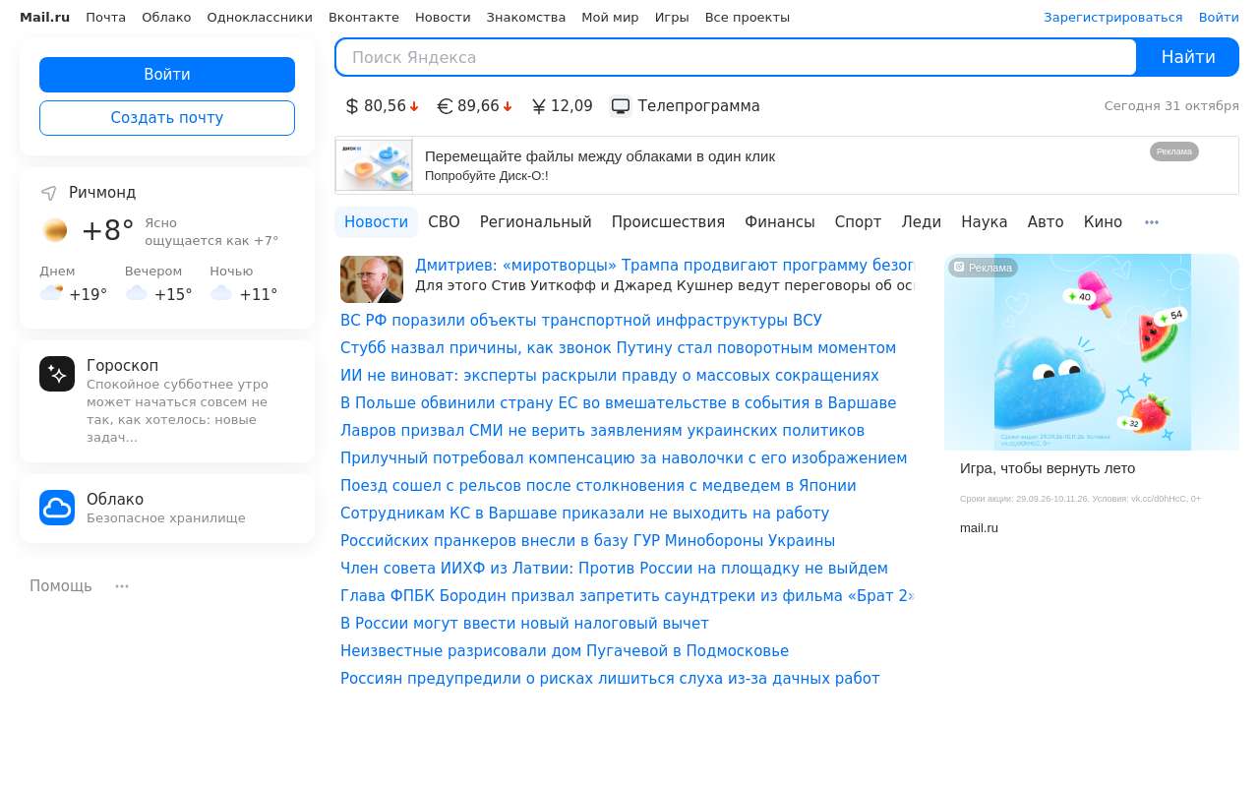1259x787 pixels.
Task: Click the blue Войти button in sidebar
Action: (x=167, y=75)
